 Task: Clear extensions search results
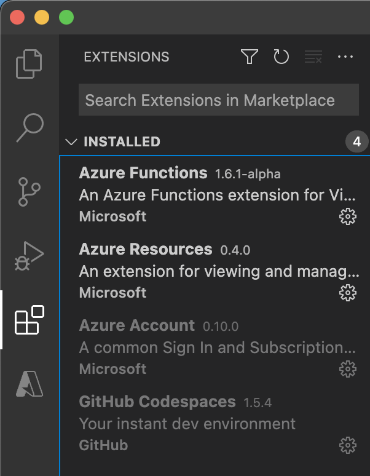point(313,57)
